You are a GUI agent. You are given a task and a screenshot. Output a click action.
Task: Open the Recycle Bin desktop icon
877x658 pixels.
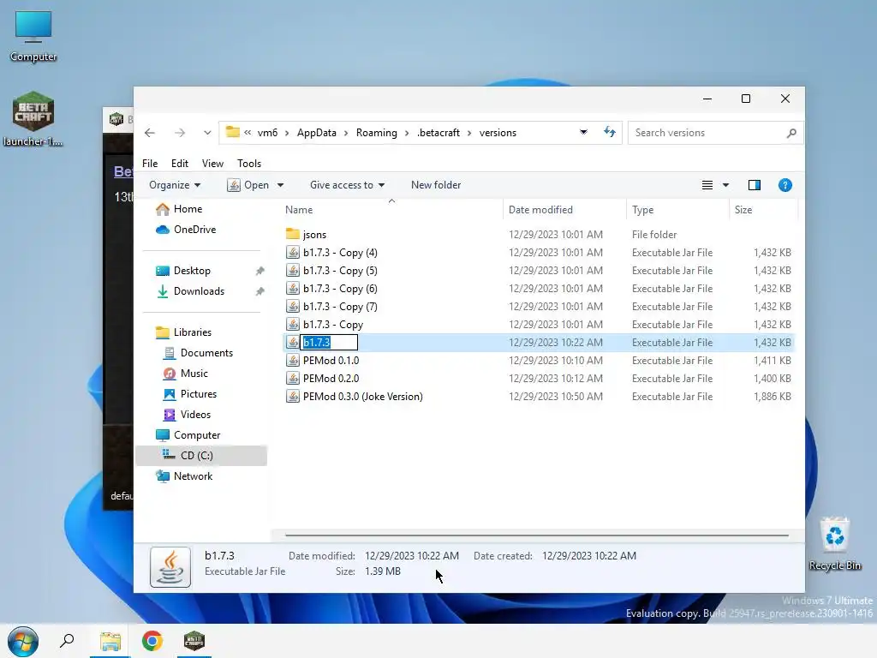click(834, 544)
